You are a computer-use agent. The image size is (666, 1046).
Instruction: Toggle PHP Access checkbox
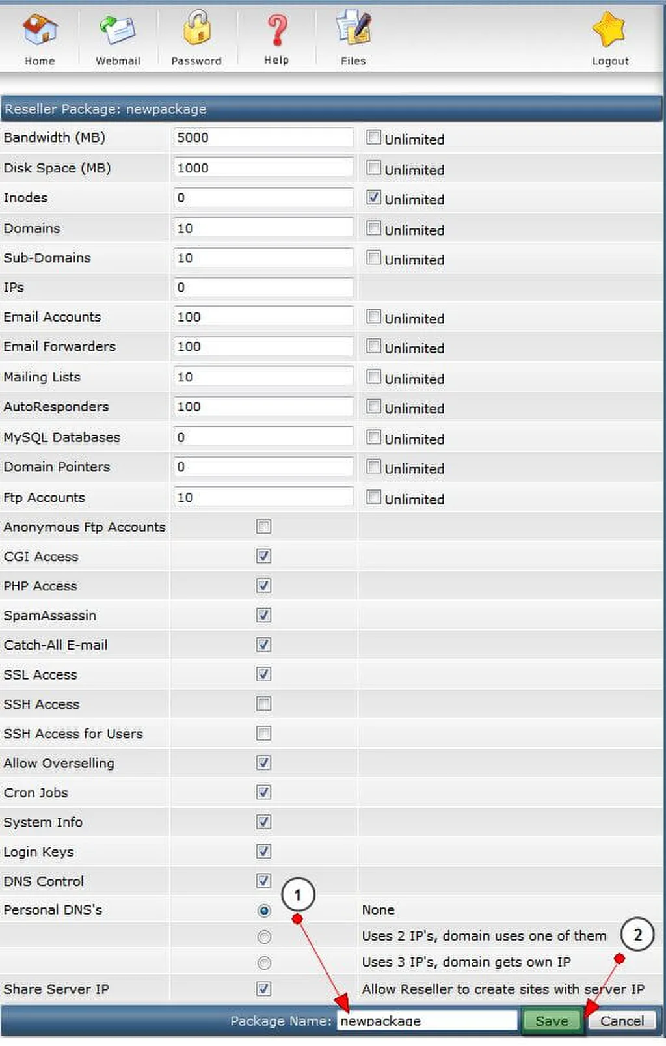[x=263, y=585]
